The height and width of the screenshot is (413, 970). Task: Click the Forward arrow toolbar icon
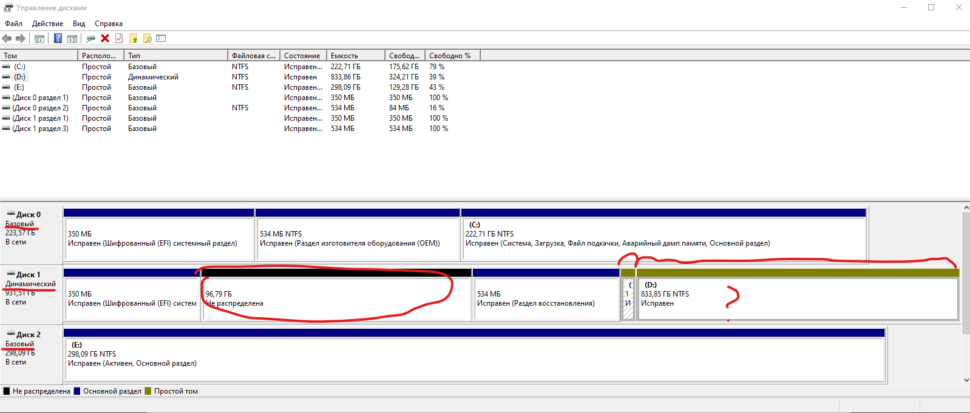point(21,38)
